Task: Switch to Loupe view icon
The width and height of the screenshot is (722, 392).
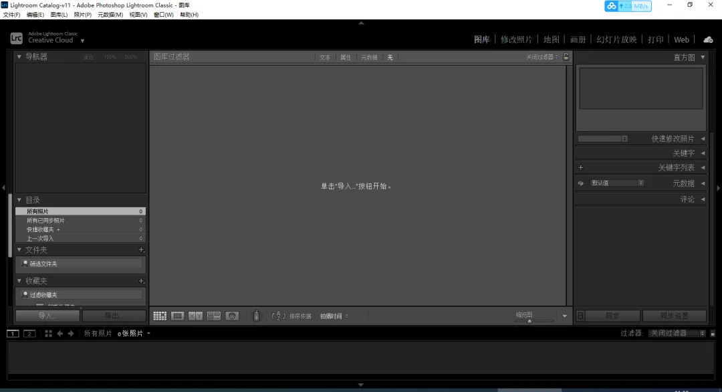Action: pyautogui.click(x=177, y=316)
